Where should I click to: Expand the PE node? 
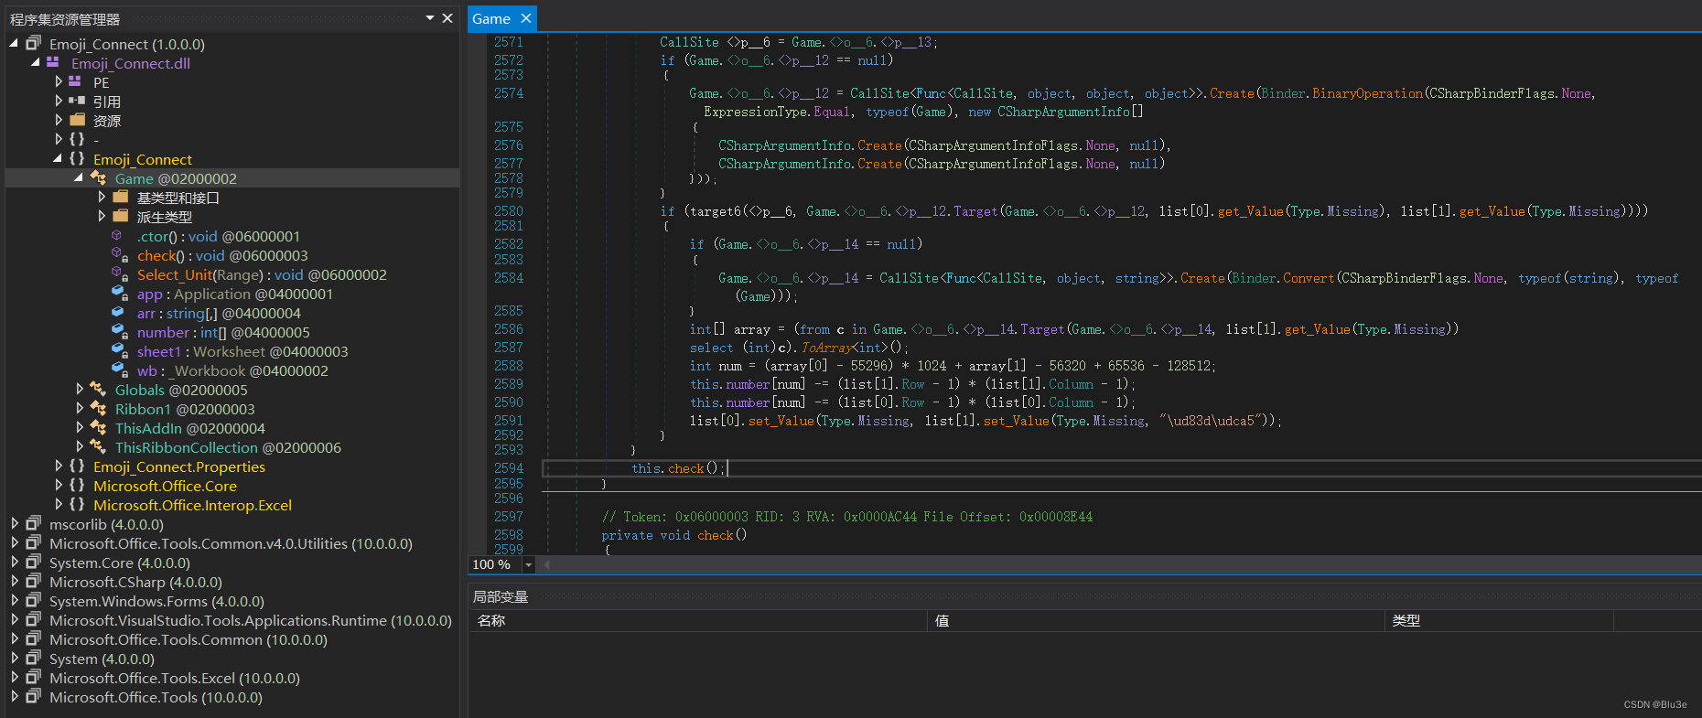(58, 81)
